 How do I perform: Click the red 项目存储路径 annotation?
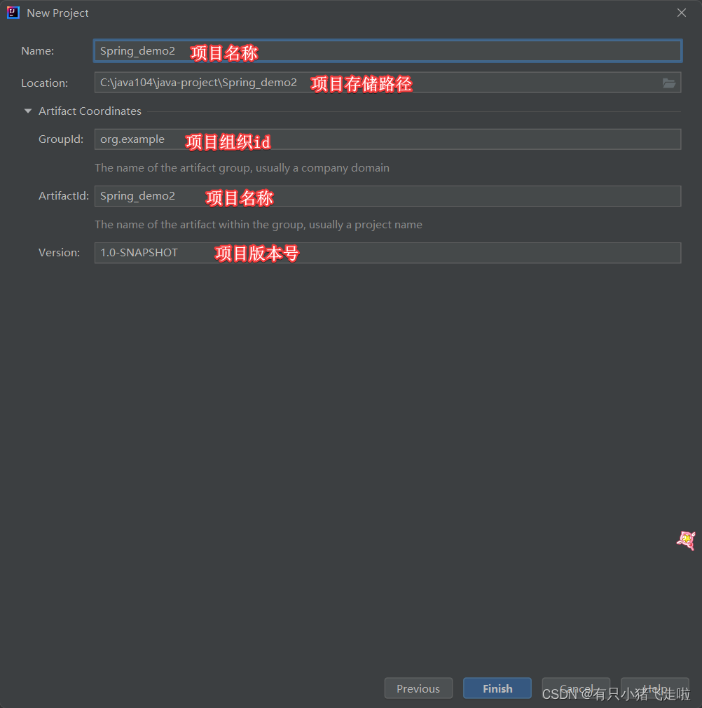pos(362,84)
